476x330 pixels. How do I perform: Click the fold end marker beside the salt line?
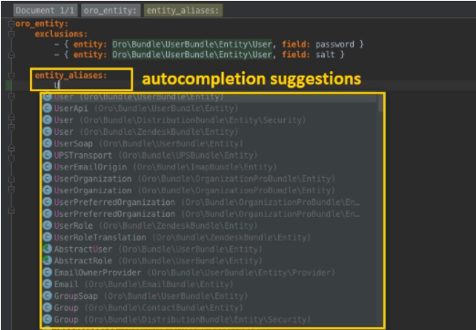pos(11,55)
